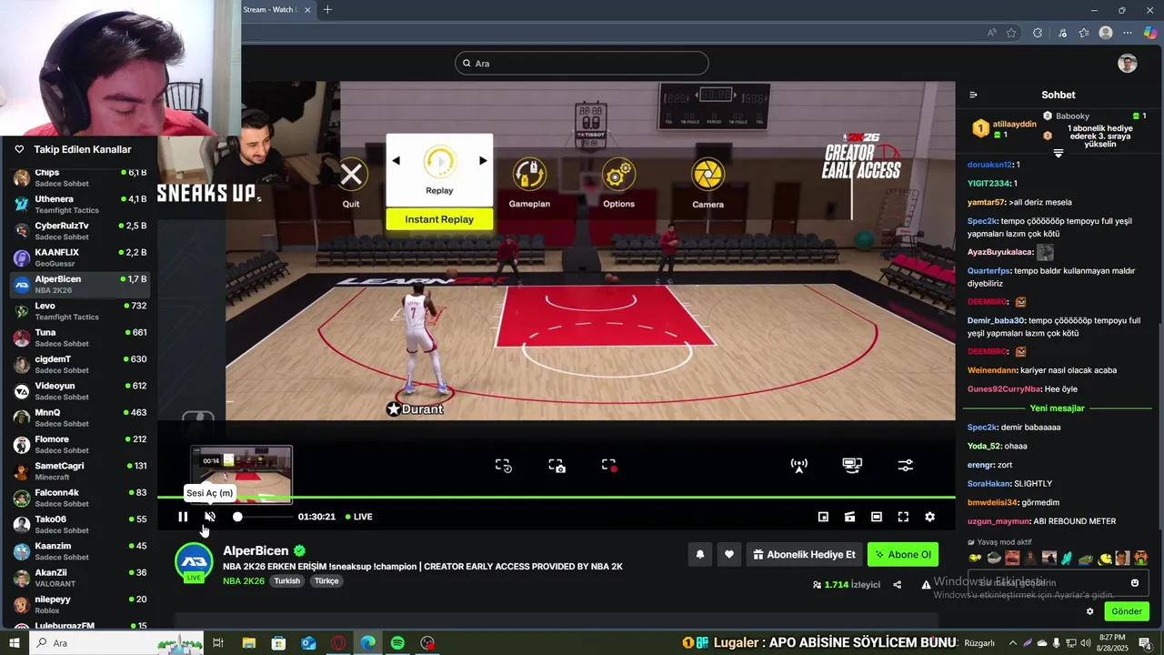Click the Türkçe tag

[326, 580]
